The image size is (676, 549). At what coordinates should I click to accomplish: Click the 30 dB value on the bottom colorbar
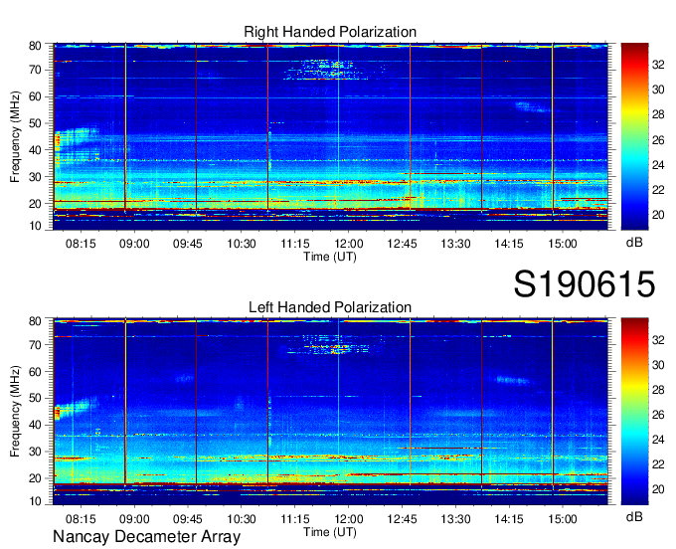[658, 365]
